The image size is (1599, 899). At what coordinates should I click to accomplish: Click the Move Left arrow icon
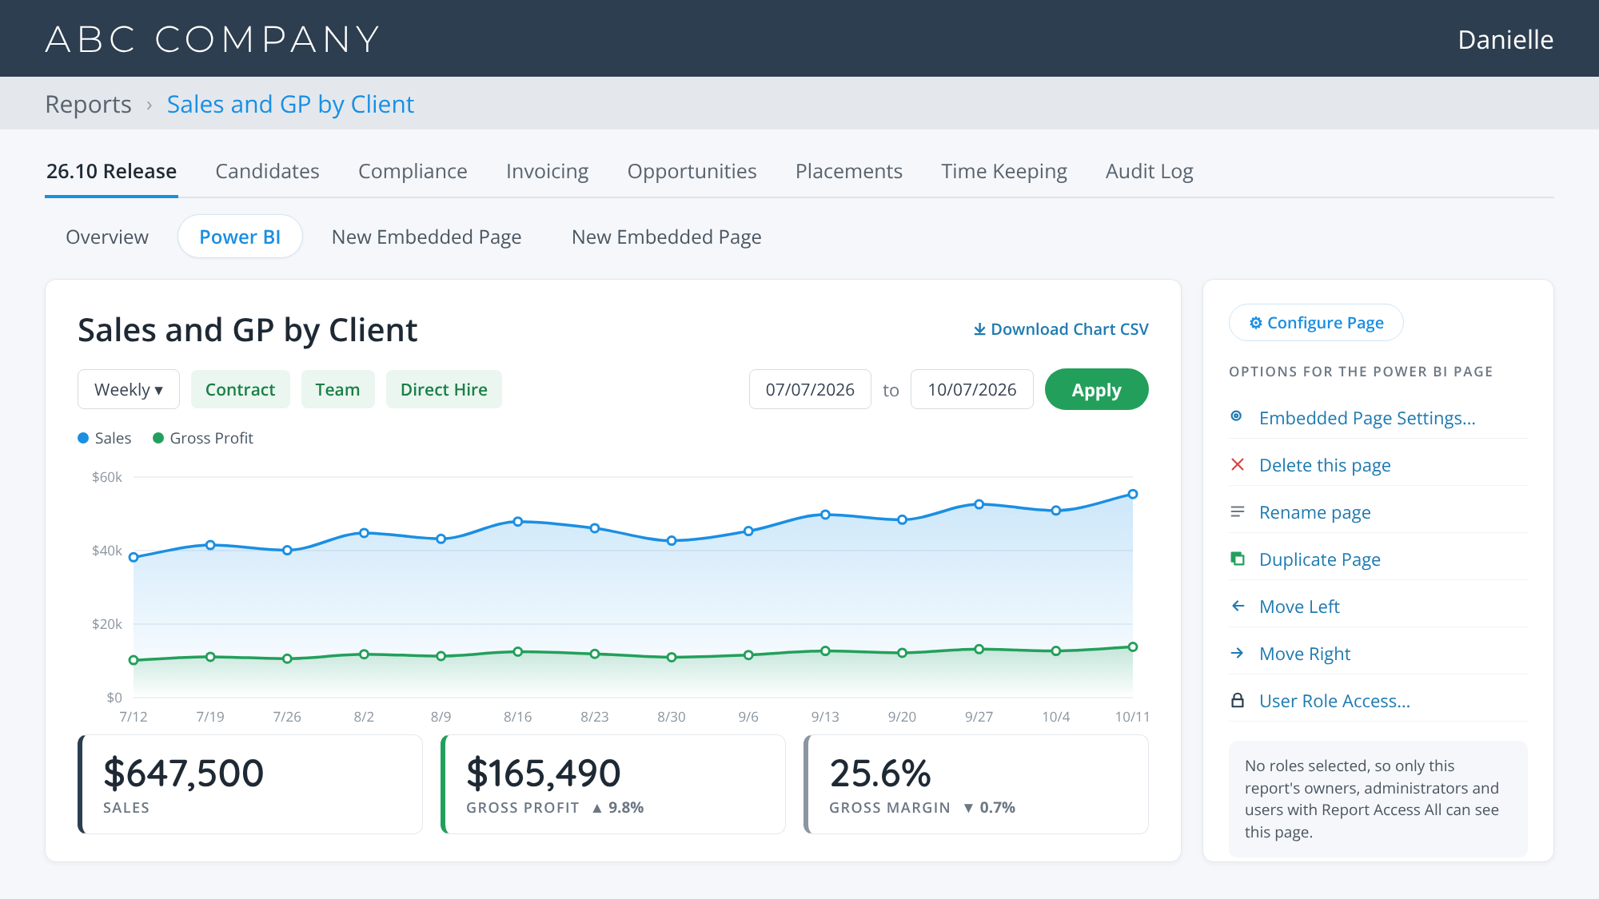pyautogui.click(x=1238, y=606)
